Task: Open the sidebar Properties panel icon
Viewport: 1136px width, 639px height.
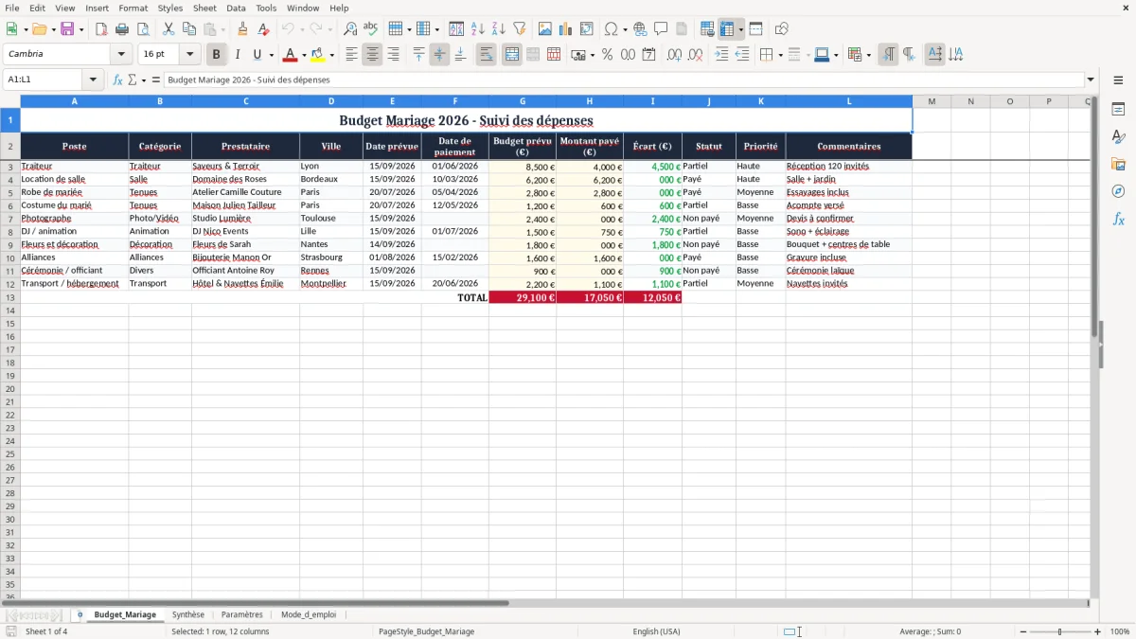Action: pyautogui.click(x=1118, y=110)
